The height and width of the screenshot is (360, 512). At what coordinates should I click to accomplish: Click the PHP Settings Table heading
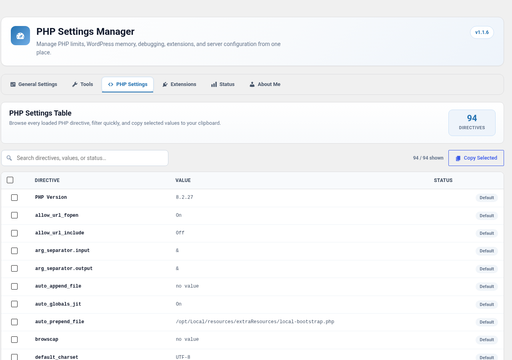pos(40,113)
